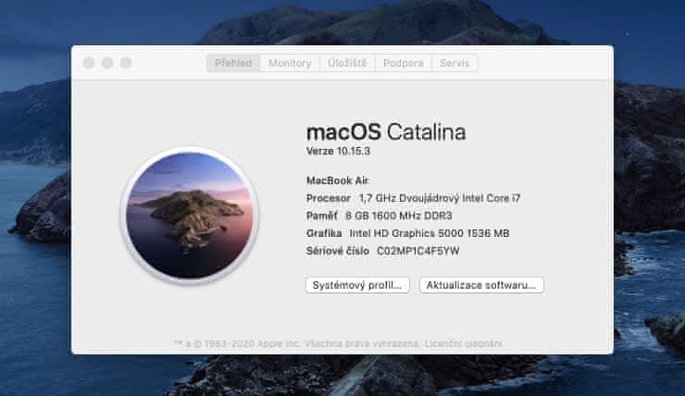The height and width of the screenshot is (396, 685).
Task: Close the About This Mac window
Action: (x=89, y=63)
